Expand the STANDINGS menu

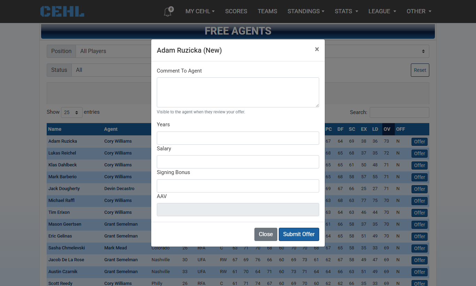(306, 11)
